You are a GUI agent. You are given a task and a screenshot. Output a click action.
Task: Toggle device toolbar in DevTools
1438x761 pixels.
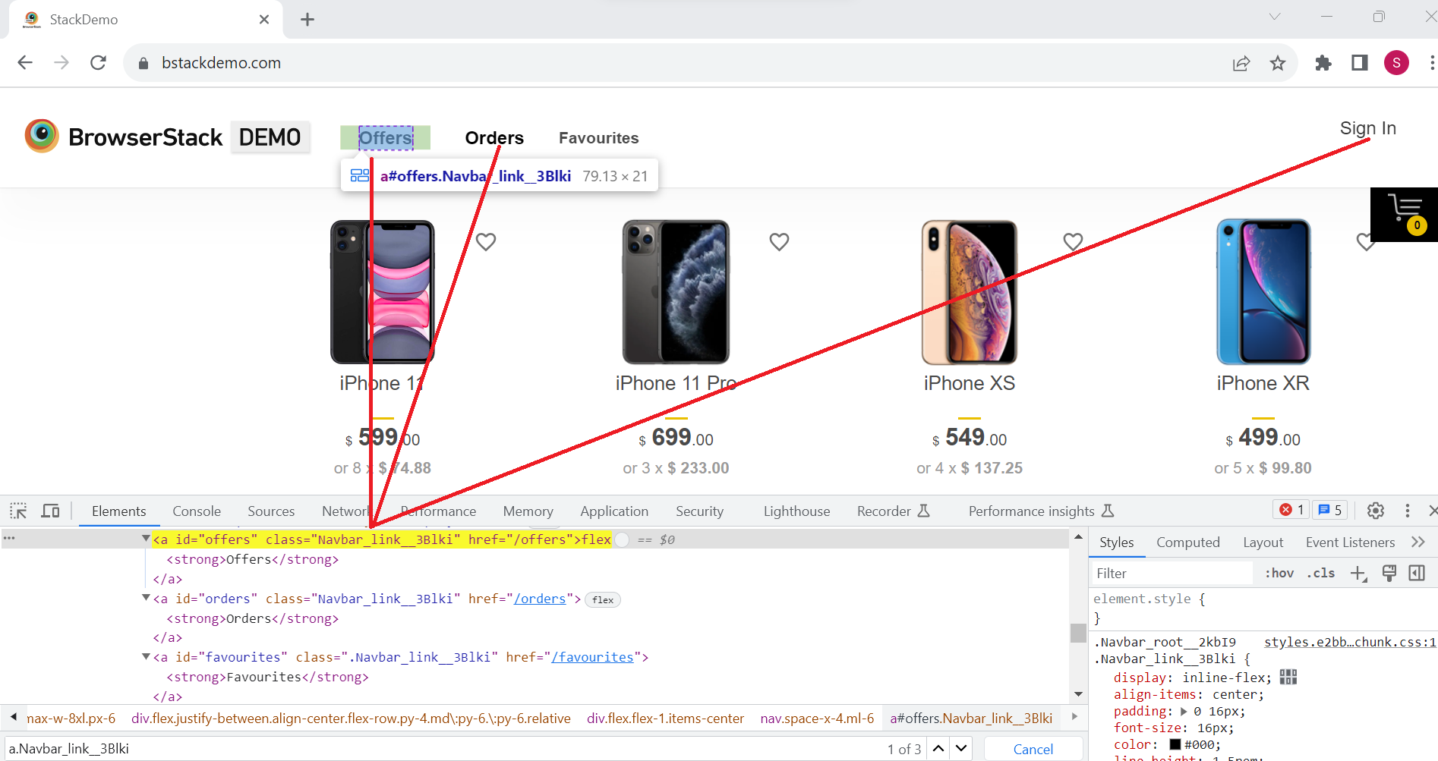coord(50,511)
